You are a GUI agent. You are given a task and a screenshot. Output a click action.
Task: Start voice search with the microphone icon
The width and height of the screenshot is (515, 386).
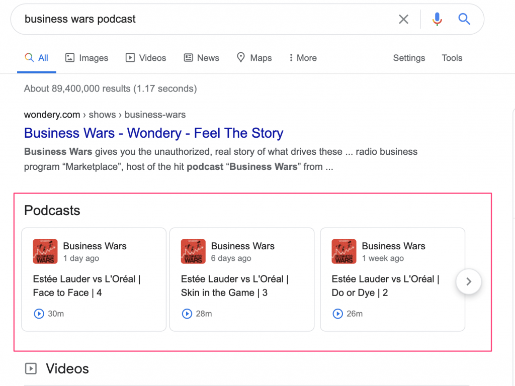pyautogui.click(x=437, y=19)
